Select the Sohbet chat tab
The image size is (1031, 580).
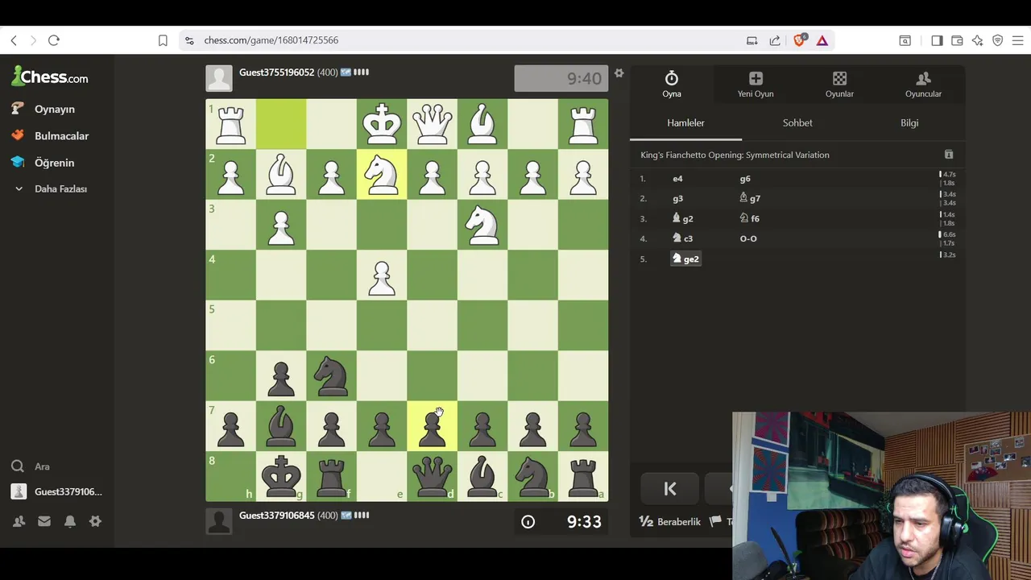797,122
